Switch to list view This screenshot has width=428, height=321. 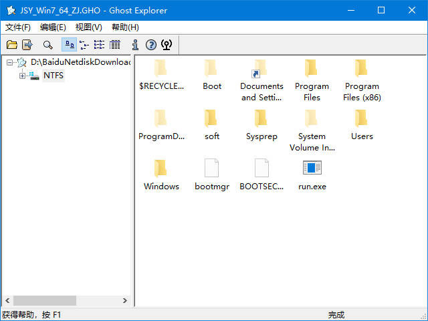tap(99, 45)
